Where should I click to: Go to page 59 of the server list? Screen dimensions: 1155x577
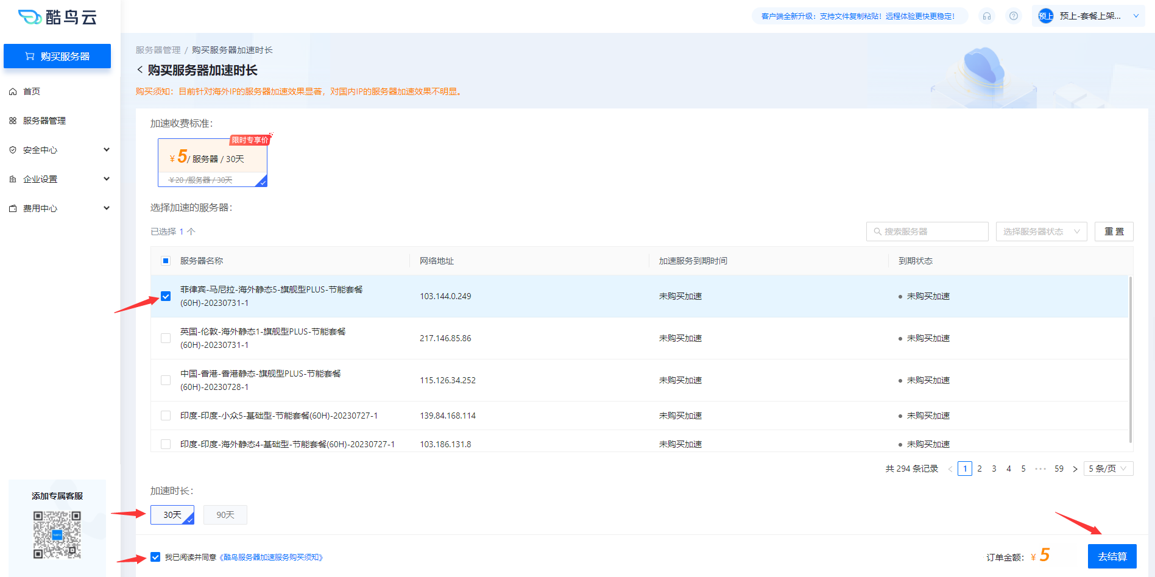[1059, 469]
